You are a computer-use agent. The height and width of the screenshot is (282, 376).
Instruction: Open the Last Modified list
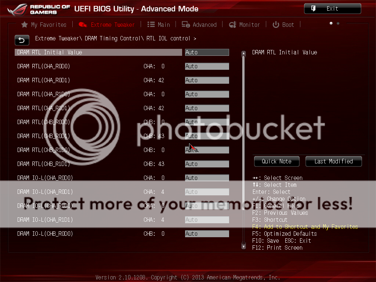(x=333, y=161)
